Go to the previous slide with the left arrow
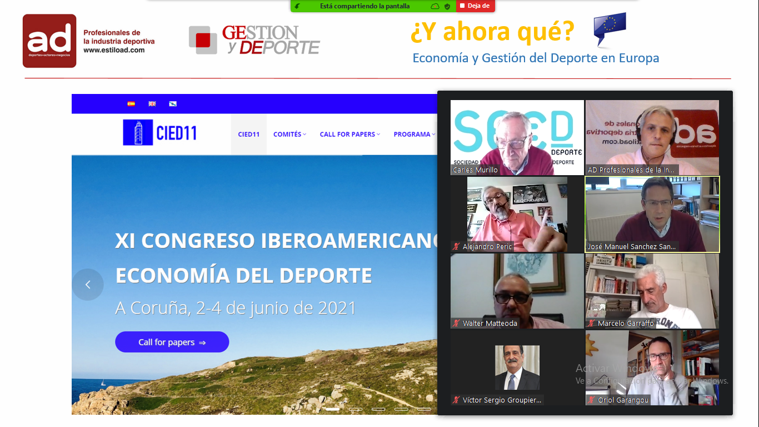The height and width of the screenshot is (427, 759). tap(88, 285)
